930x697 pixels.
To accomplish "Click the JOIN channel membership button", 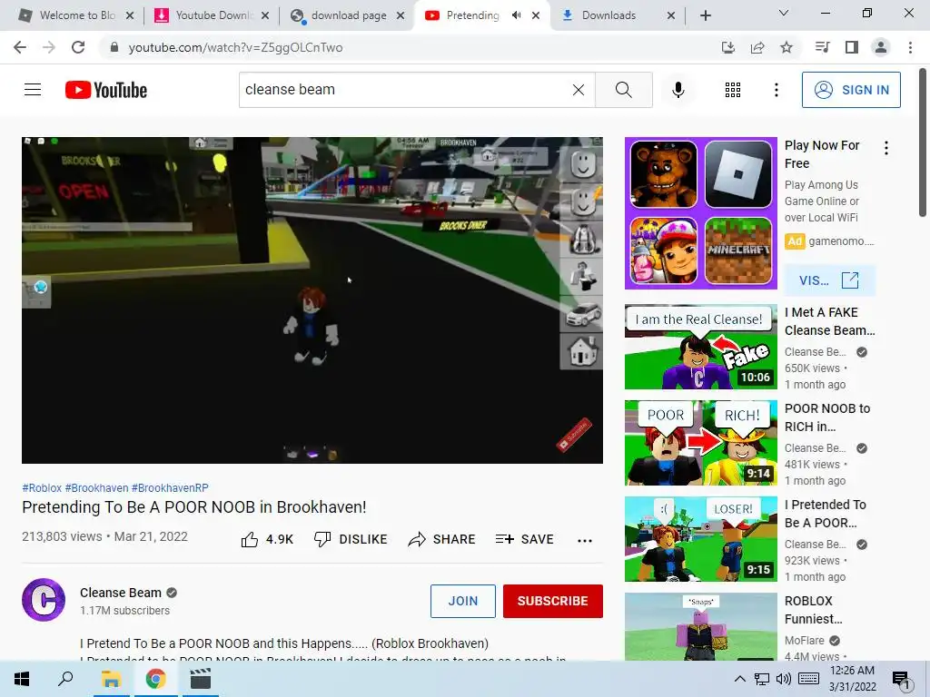I will click(x=462, y=601).
